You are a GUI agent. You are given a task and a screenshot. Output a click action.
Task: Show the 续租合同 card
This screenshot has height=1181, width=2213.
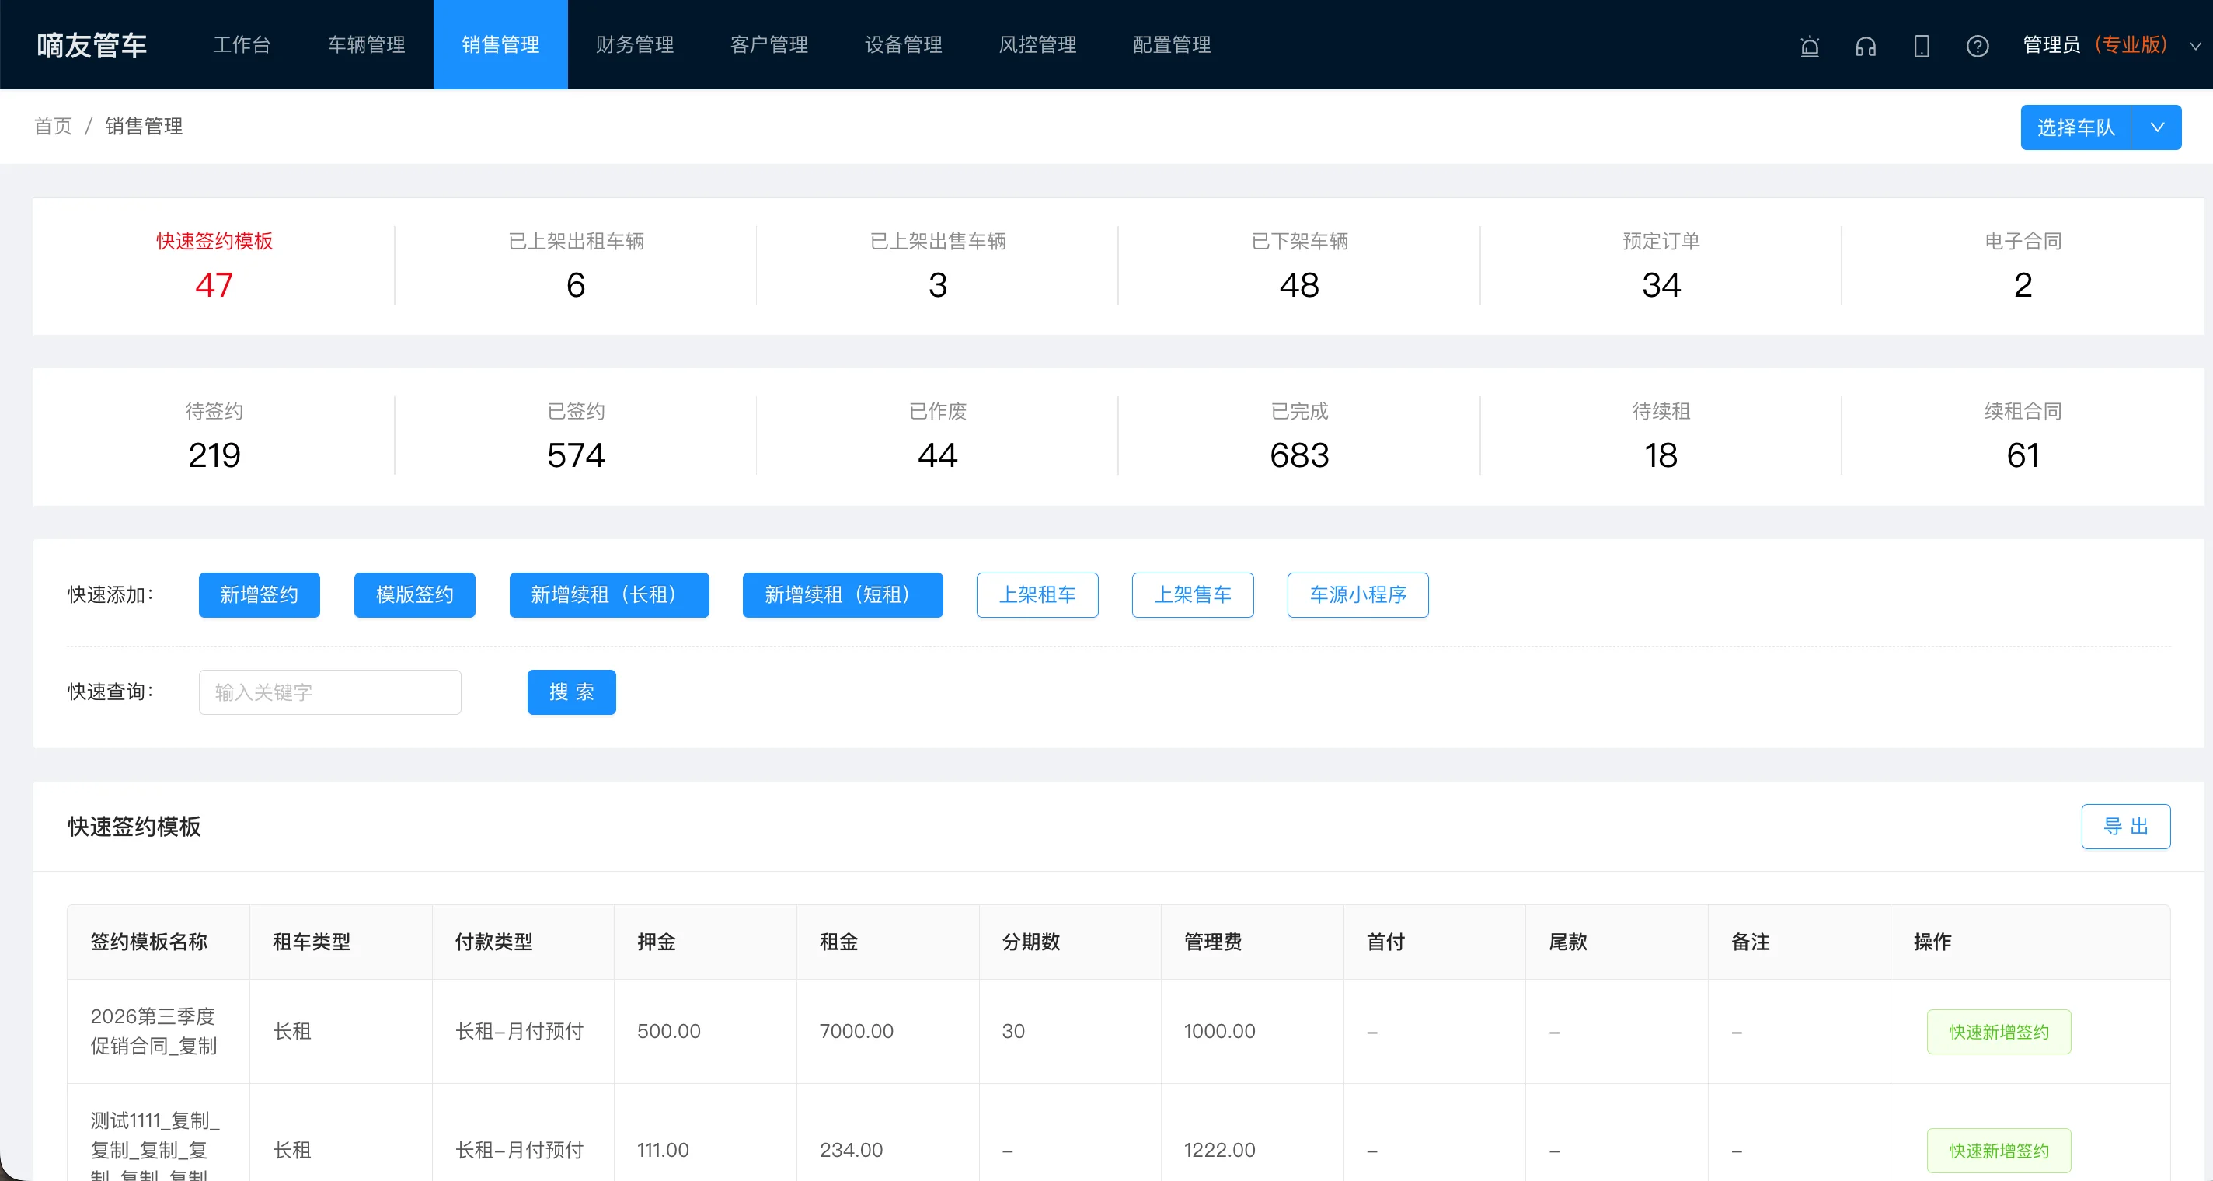[2023, 437]
